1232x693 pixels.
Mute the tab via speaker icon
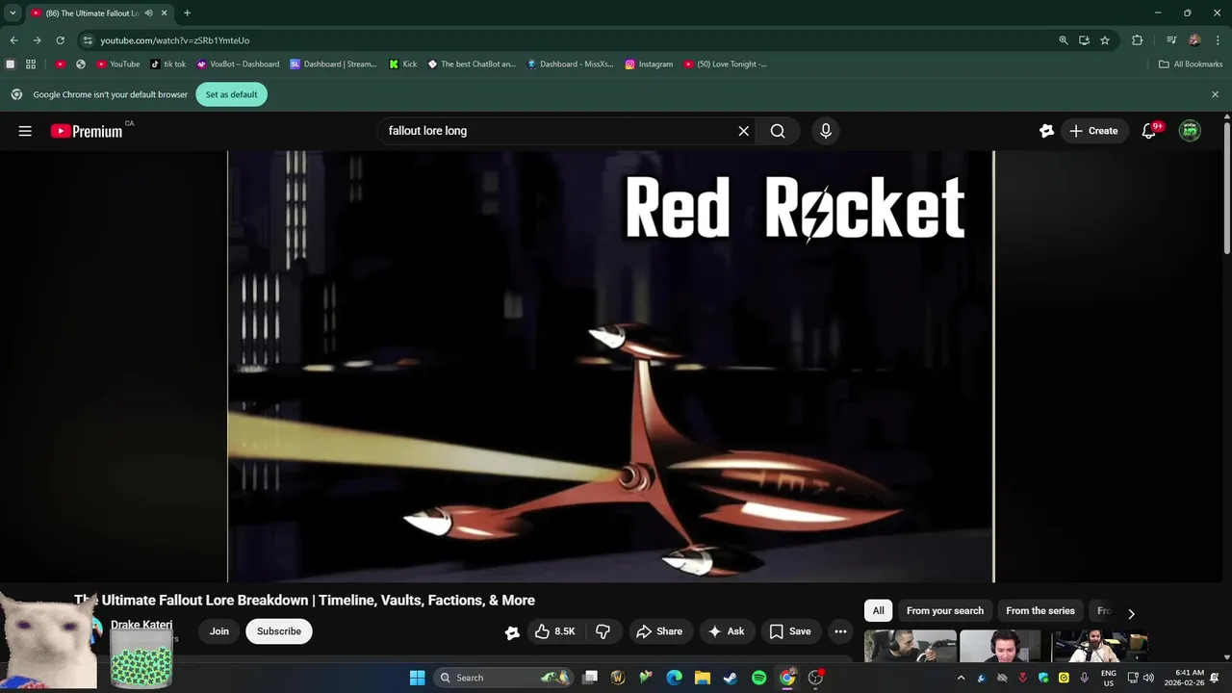(x=149, y=13)
